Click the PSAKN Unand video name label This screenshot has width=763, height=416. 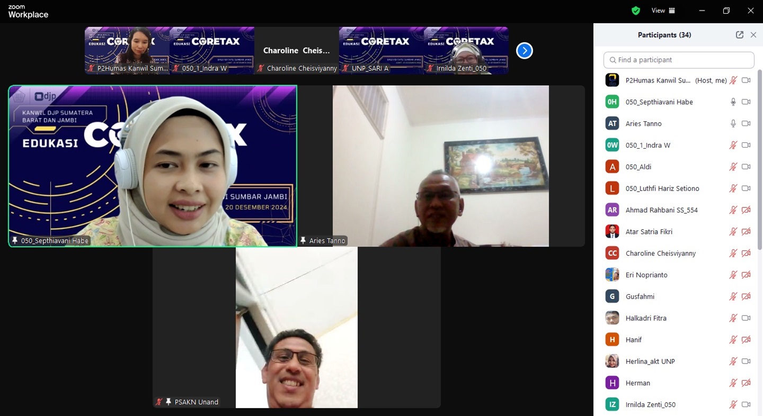tap(196, 402)
